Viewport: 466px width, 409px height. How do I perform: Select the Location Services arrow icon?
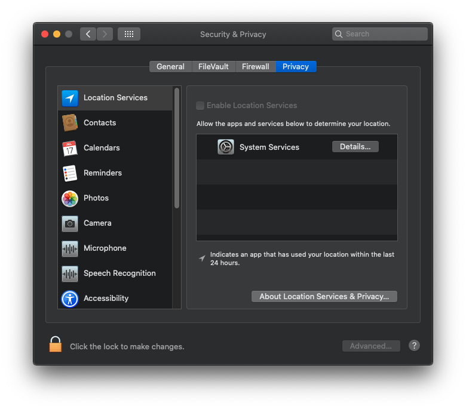[x=70, y=98]
